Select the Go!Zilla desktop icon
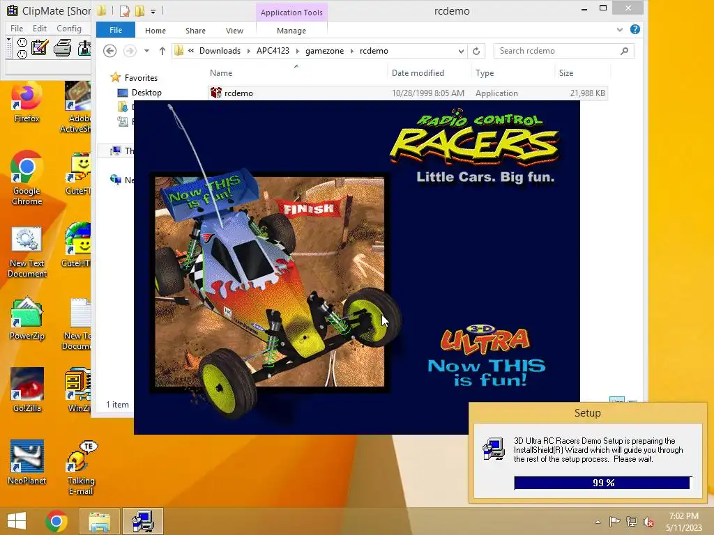 26,390
